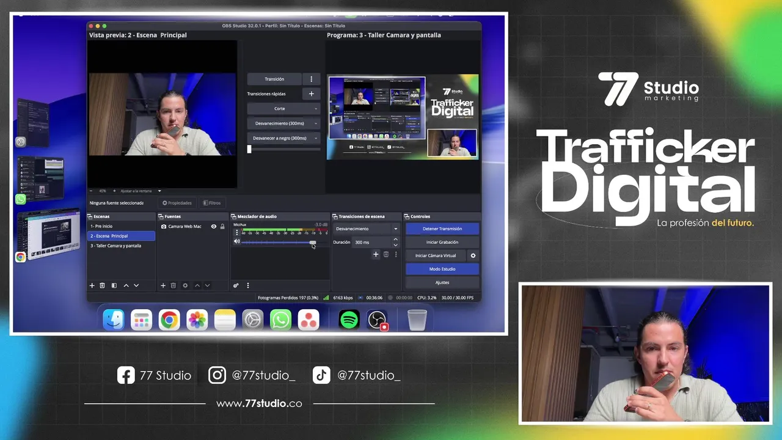Move source up in Fuentes panel
Image resolution: width=782 pixels, height=440 pixels.
pyautogui.click(x=197, y=285)
